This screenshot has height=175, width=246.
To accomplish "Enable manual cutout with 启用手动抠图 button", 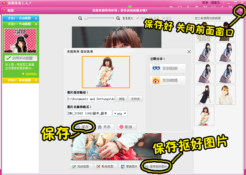I will click(20, 58).
